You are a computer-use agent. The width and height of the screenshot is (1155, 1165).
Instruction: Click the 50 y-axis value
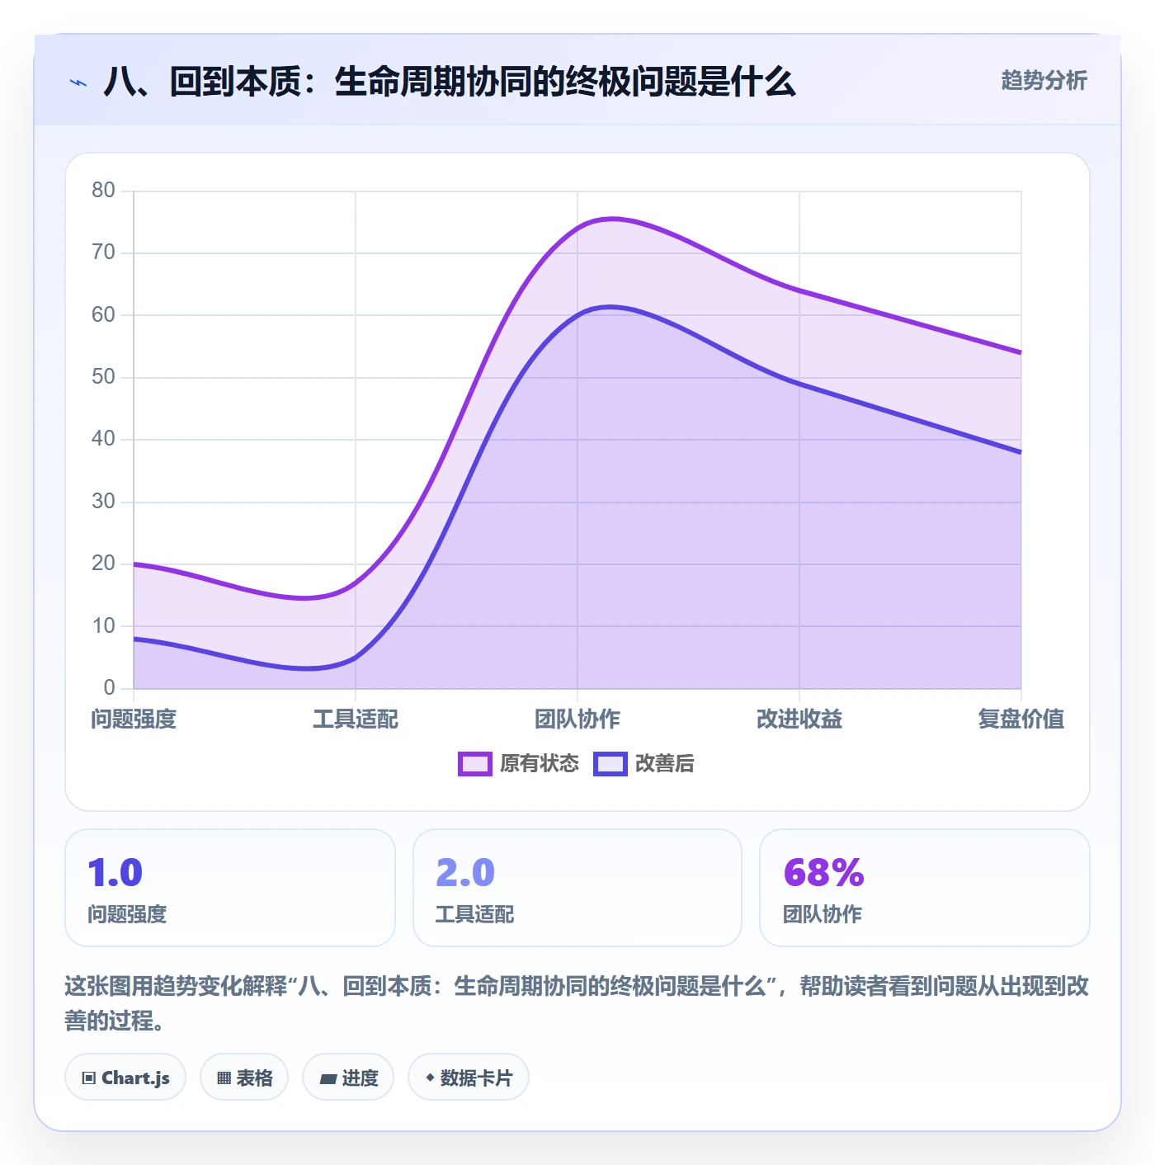pyautogui.click(x=104, y=377)
